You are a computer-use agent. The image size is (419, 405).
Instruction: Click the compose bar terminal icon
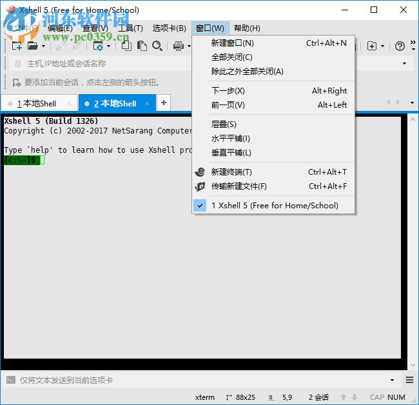point(11,380)
